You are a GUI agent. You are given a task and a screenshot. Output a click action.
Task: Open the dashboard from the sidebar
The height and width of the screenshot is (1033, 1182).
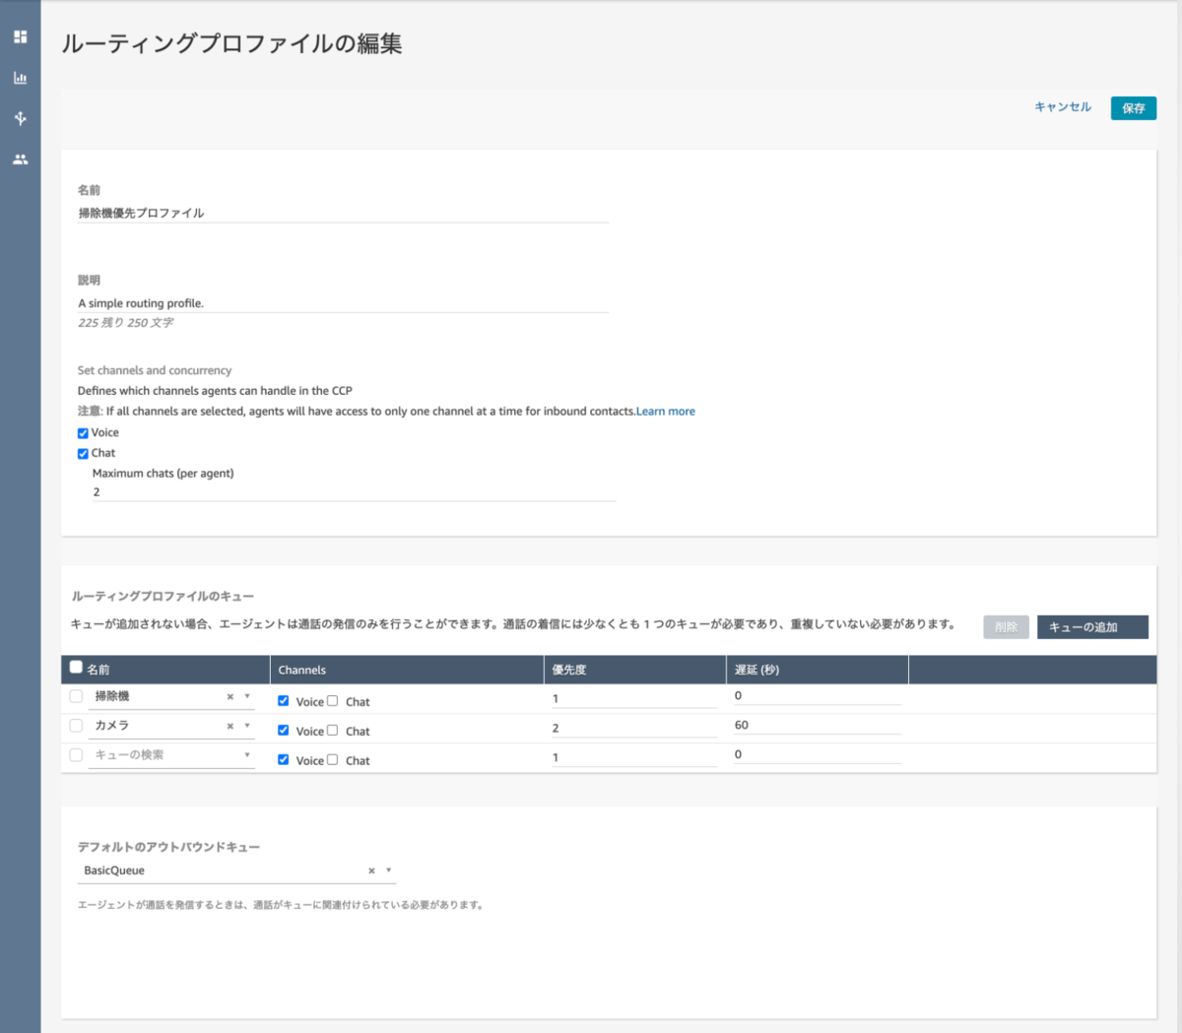(20, 36)
